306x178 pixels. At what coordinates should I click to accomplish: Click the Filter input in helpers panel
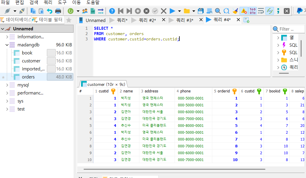[x=291, y=29]
